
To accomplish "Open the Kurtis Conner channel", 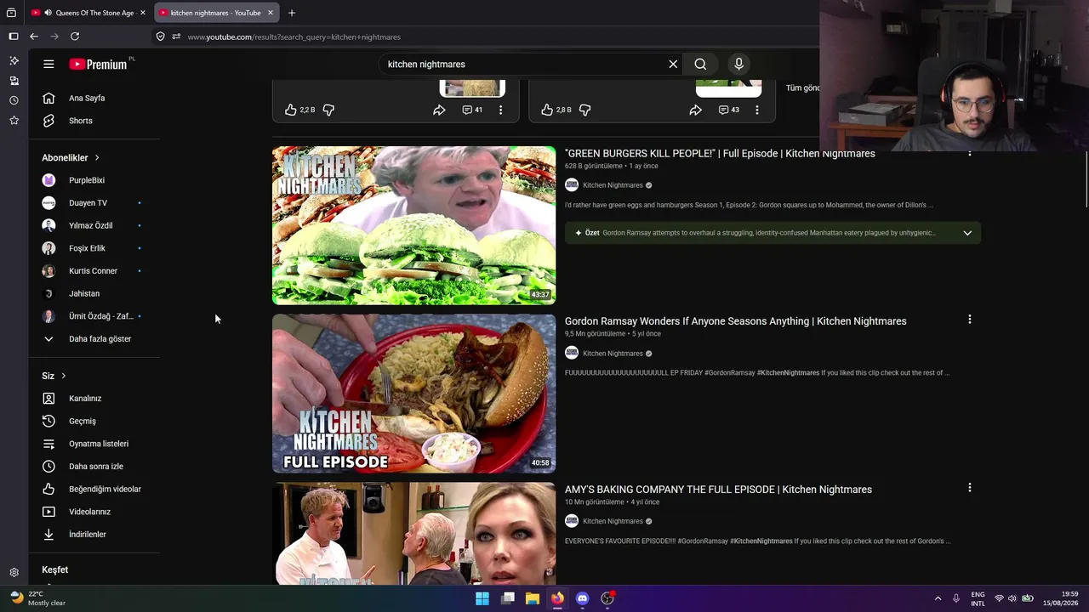I will click(94, 271).
